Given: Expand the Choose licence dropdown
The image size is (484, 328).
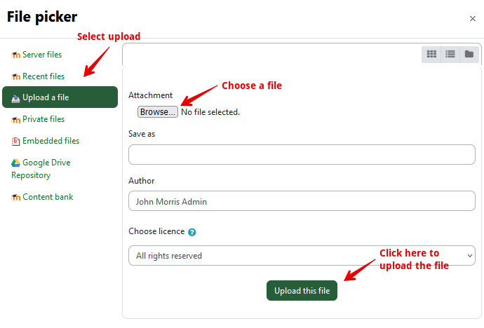Looking at the screenshot, I should coord(302,256).
